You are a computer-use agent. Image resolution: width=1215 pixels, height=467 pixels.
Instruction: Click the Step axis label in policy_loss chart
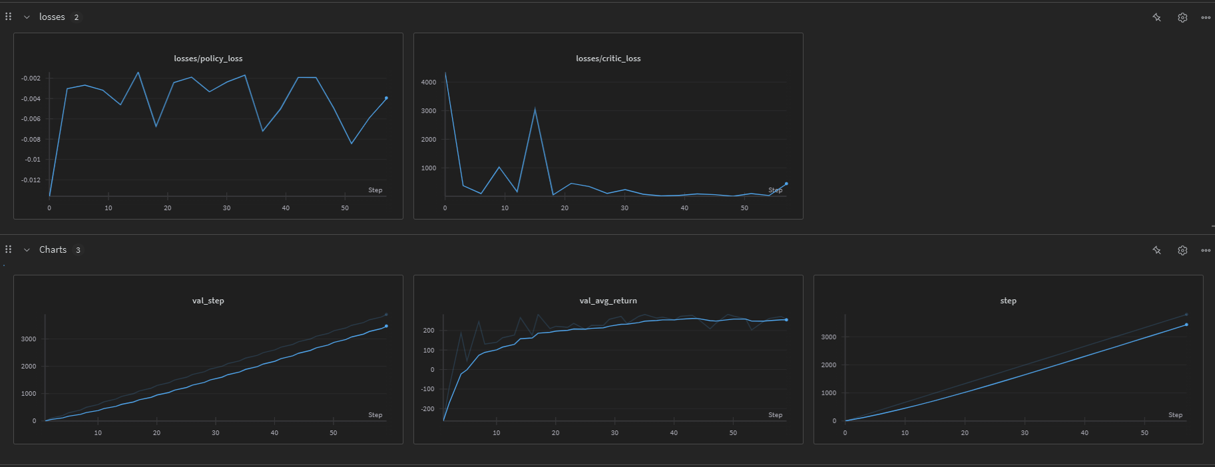[375, 190]
